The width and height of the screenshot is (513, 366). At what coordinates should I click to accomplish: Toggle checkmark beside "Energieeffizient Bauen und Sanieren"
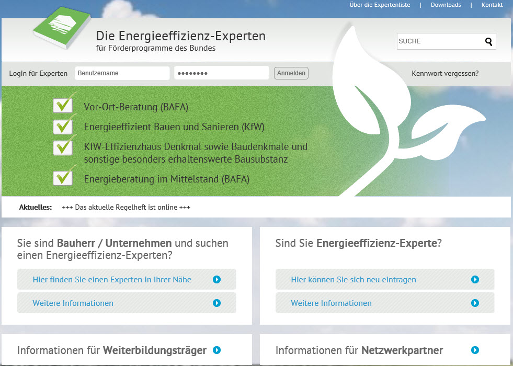tap(63, 125)
